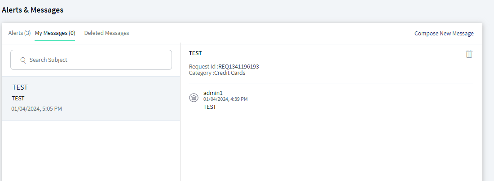Click the 4:39 PM message timestamp
The image size is (494, 181).
pyautogui.click(x=225, y=99)
